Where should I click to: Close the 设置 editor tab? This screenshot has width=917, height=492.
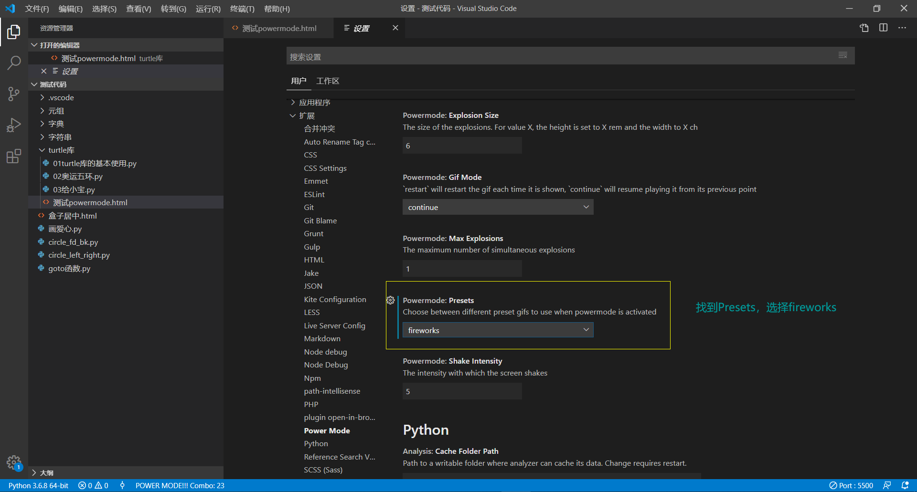395,28
